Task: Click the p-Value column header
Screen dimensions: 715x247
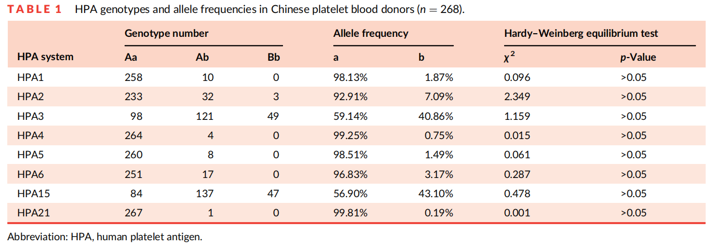Action: tap(638, 58)
